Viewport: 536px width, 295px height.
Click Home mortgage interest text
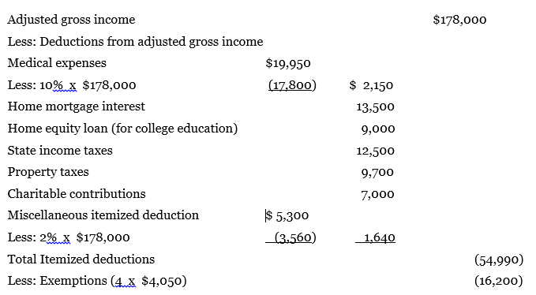[x=77, y=106]
